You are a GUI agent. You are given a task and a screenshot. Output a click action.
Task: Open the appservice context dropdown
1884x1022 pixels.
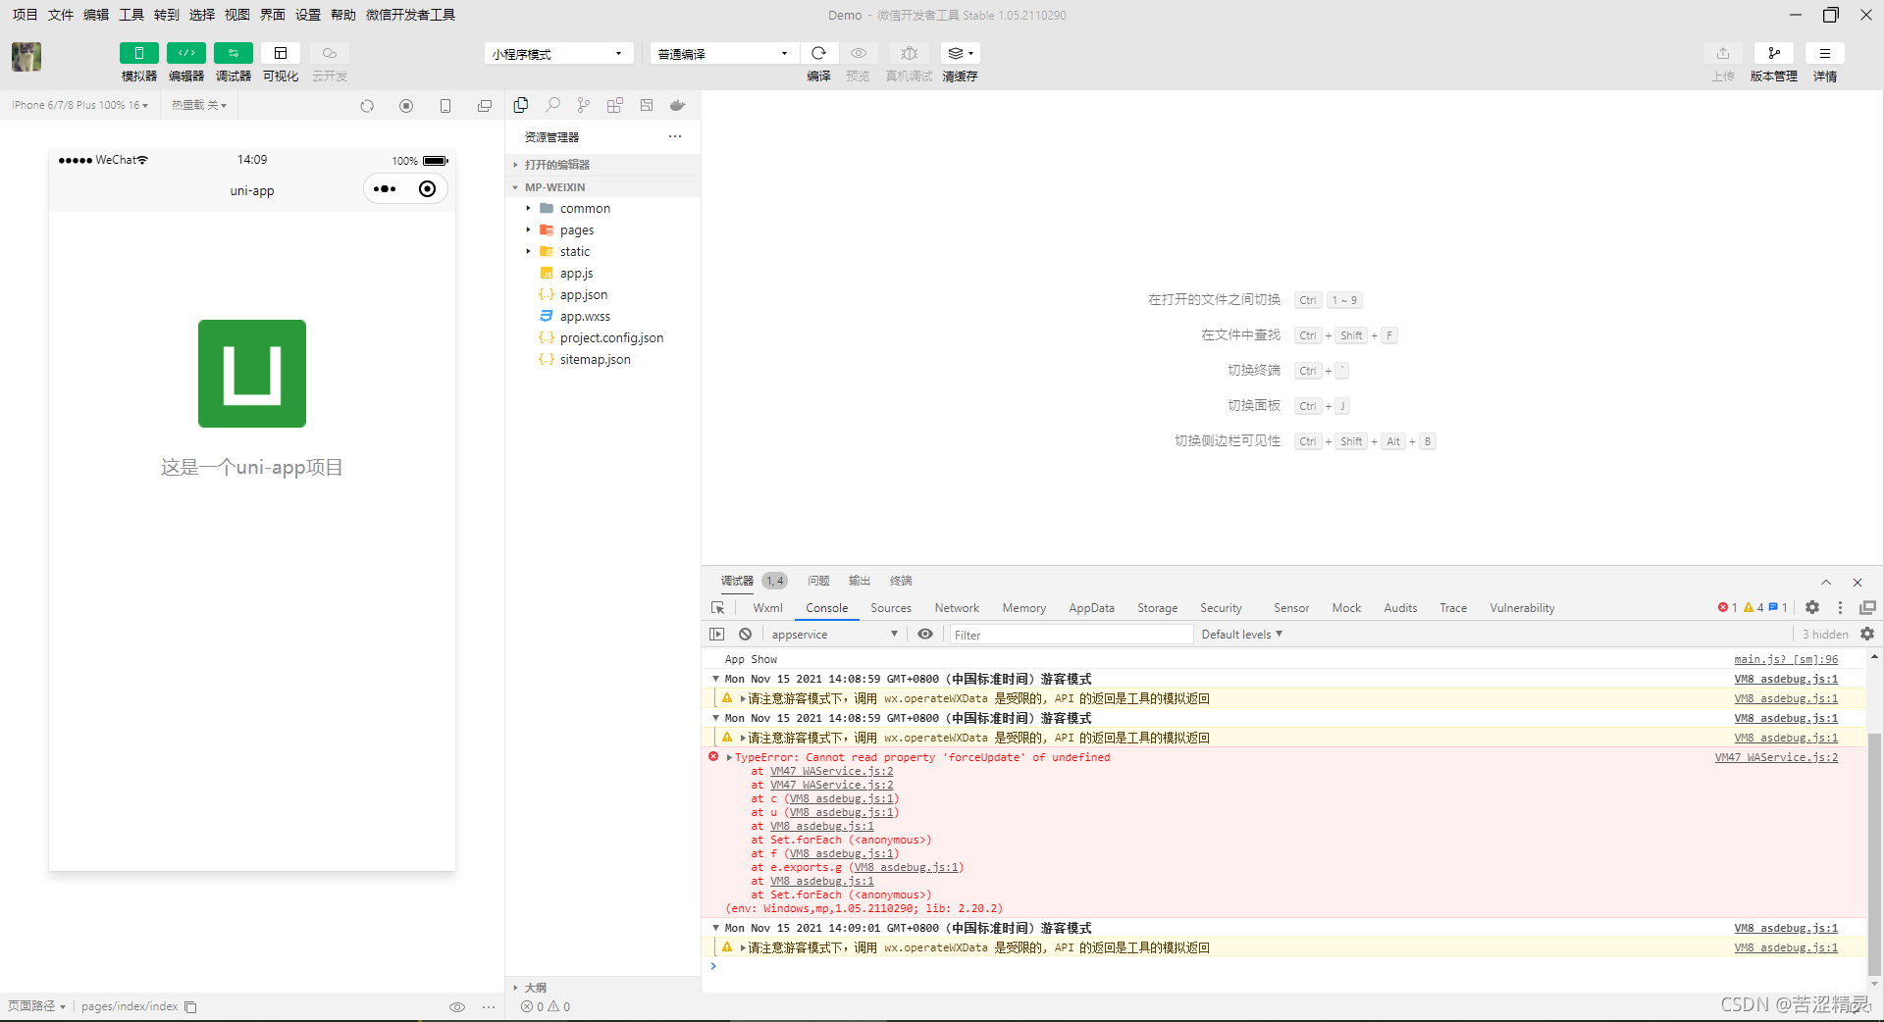[x=835, y=635]
